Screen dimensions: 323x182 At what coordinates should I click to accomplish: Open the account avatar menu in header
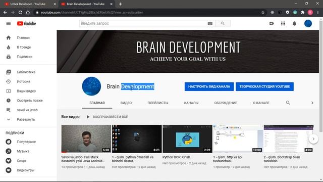click(308, 24)
